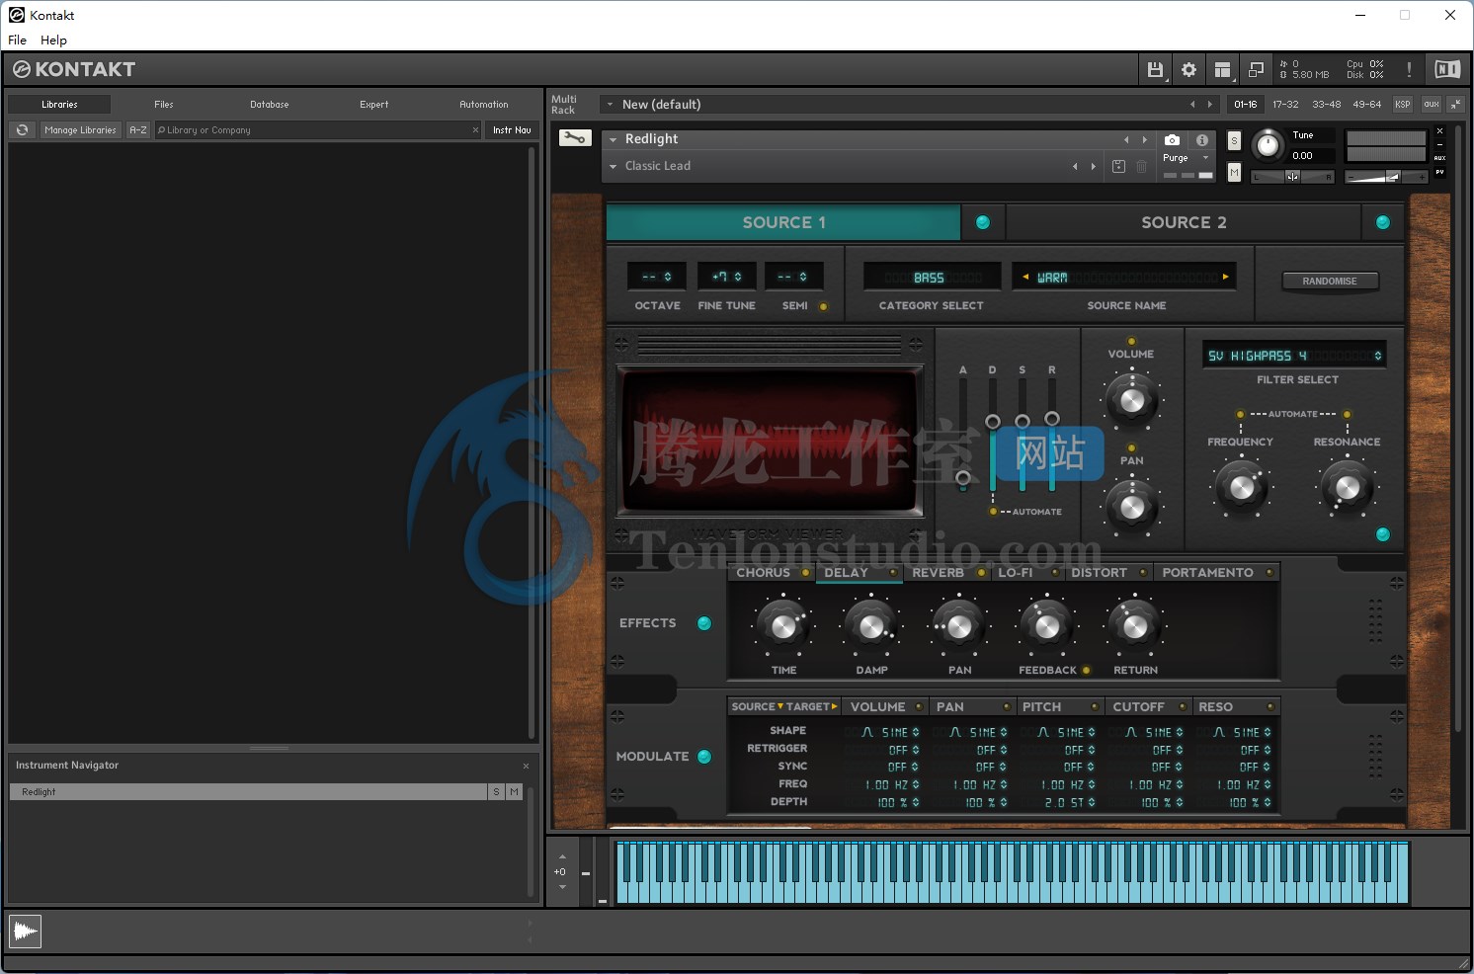
Task: Click the A-Z sort button
Action: [x=138, y=129]
